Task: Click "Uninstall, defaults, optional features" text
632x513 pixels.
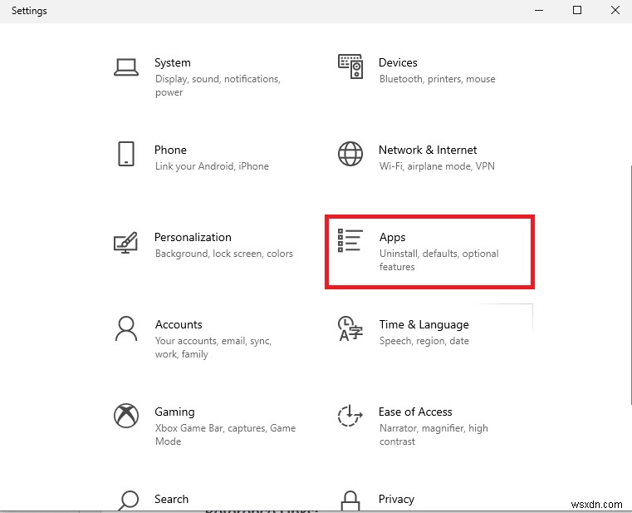Action: pyautogui.click(x=439, y=260)
